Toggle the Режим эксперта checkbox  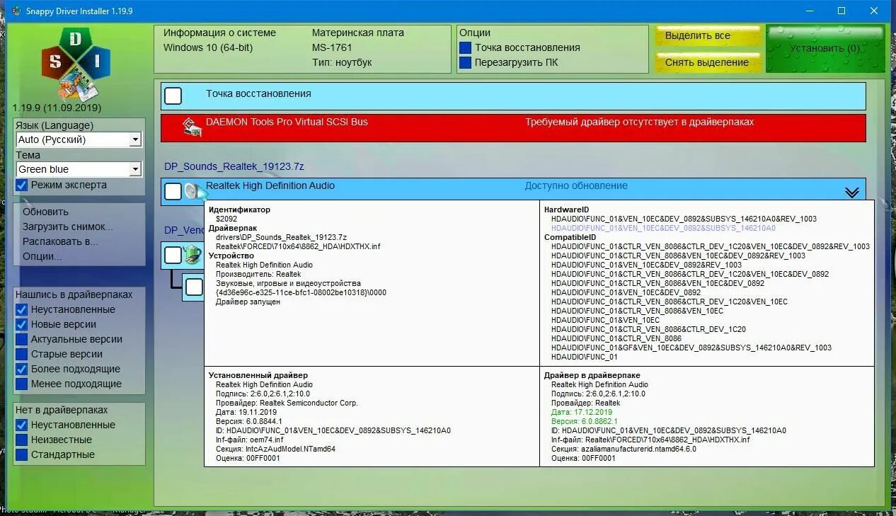click(22, 185)
